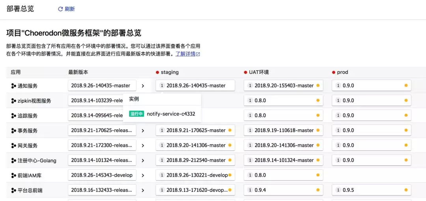This screenshot has width=426, height=201.
Task: Click app icon beside 事务服务
Action: pyautogui.click(x=13, y=131)
